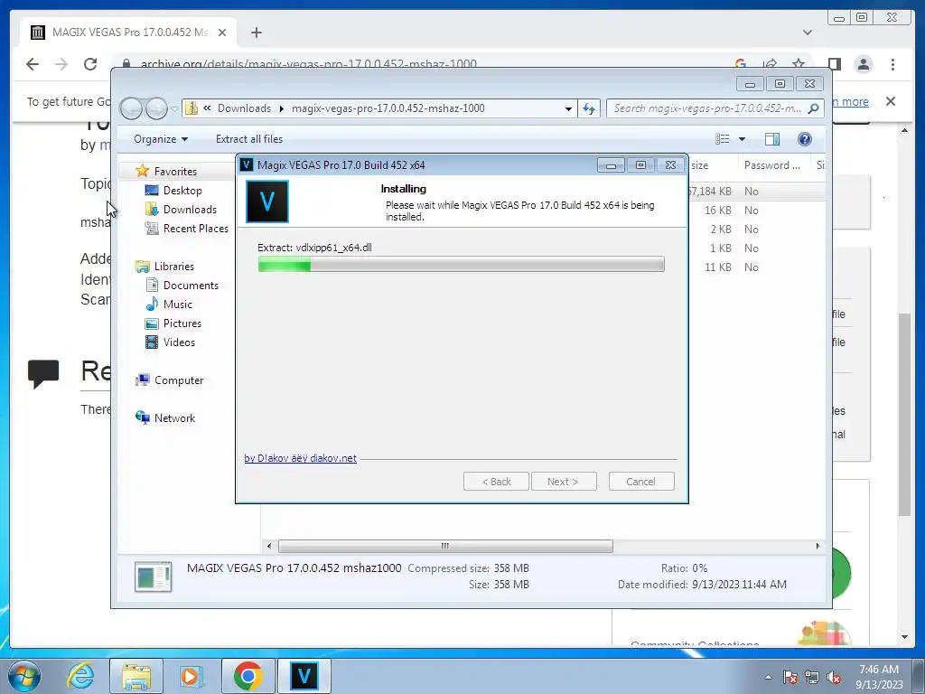Open Pictures library in Explorer sidebar
The image size is (925, 694).
point(182,324)
